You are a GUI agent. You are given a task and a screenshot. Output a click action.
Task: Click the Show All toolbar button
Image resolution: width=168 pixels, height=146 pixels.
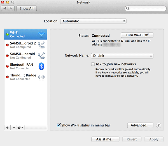[x=26, y=8]
